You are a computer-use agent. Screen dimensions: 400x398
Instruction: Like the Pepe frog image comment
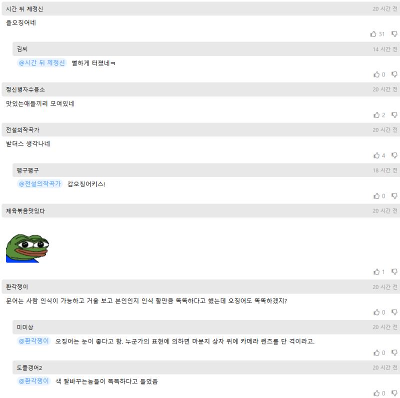point(376,271)
